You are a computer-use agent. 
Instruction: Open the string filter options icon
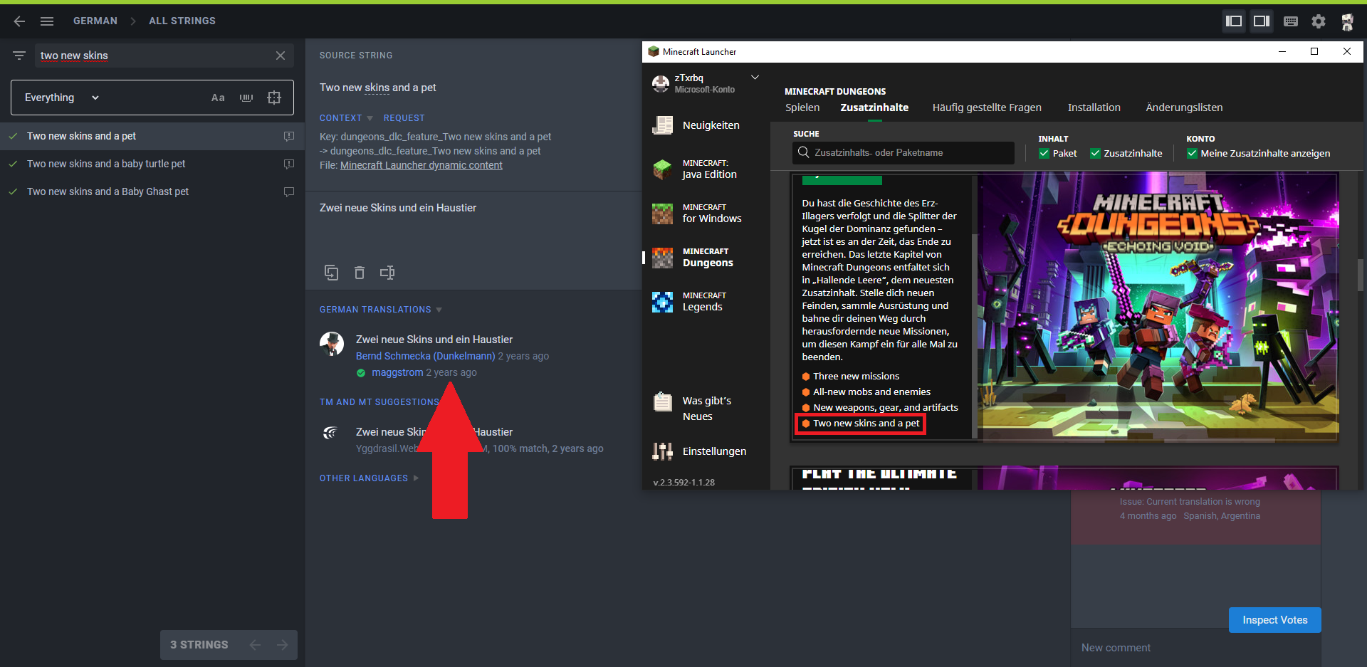[x=19, y=56]
